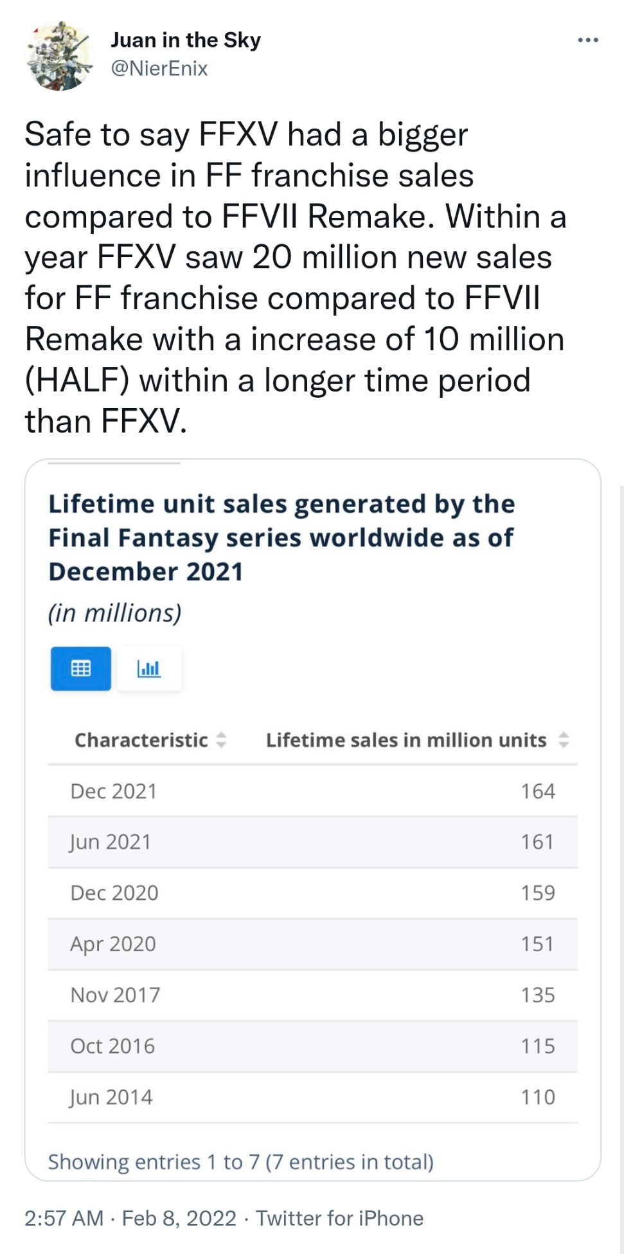Click the Showing entries 1 to 7 text
The width and height of the screenshot is (624, 1254).
point(241,1162)
